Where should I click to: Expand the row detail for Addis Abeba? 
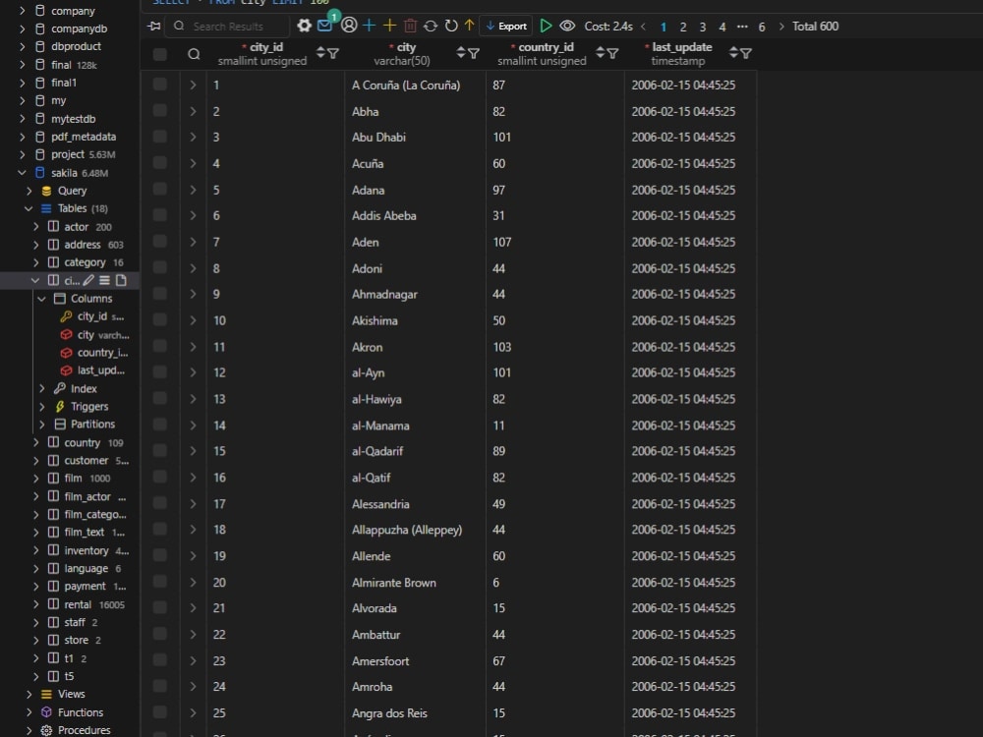193,215
